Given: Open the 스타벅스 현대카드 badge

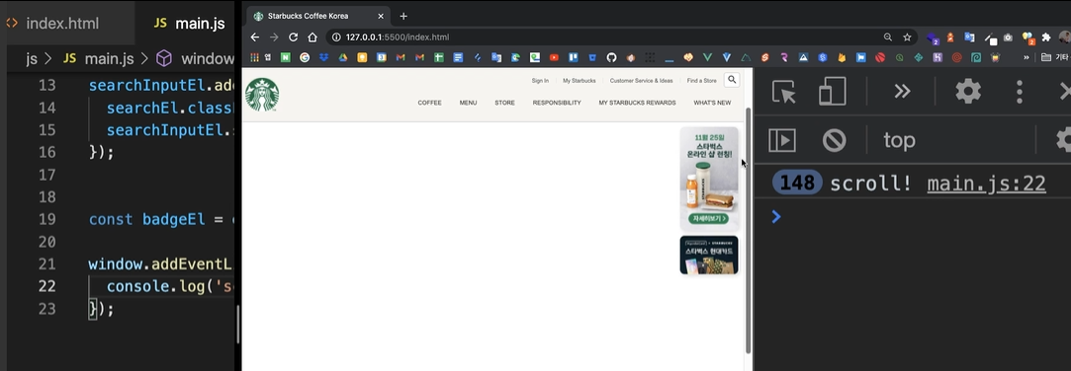Looking at the screenshot, I should tap(709, 255).
